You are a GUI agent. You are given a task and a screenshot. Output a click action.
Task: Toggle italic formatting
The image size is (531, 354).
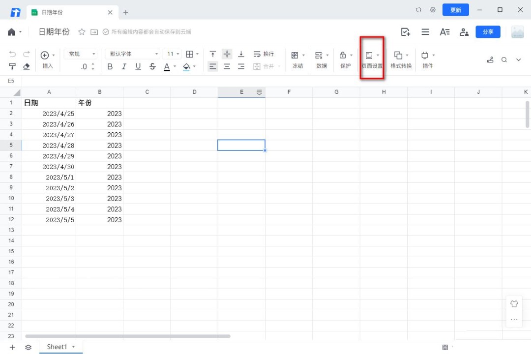tap(124, 66)
